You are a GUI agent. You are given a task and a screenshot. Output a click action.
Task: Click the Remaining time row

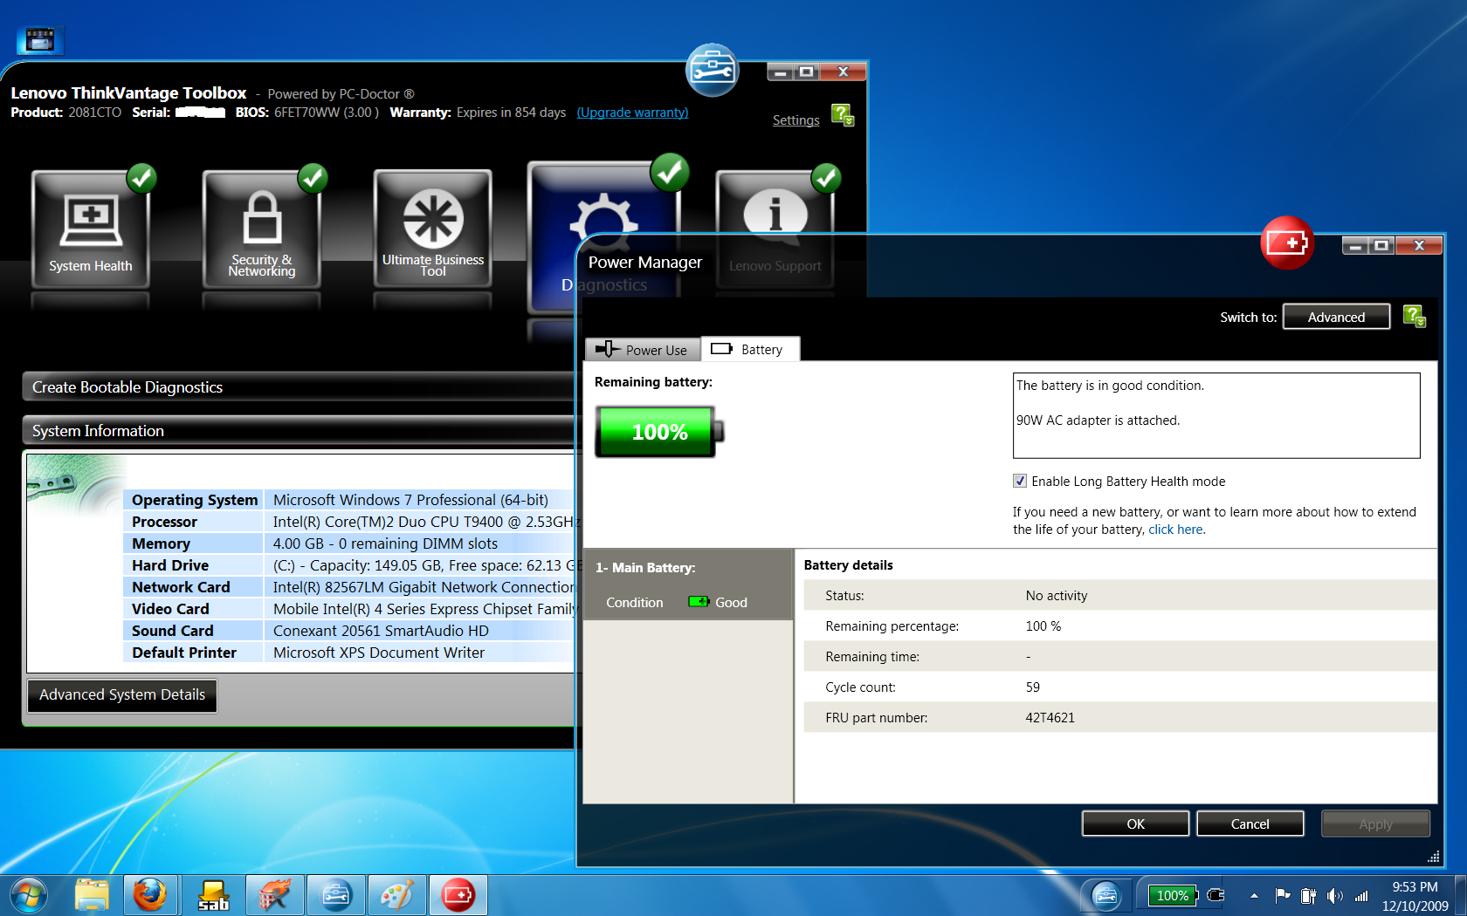pos(1120,656)
